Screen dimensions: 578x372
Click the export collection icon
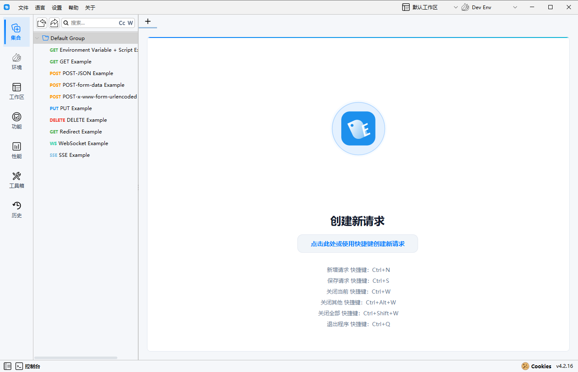[x=54, y=23]
